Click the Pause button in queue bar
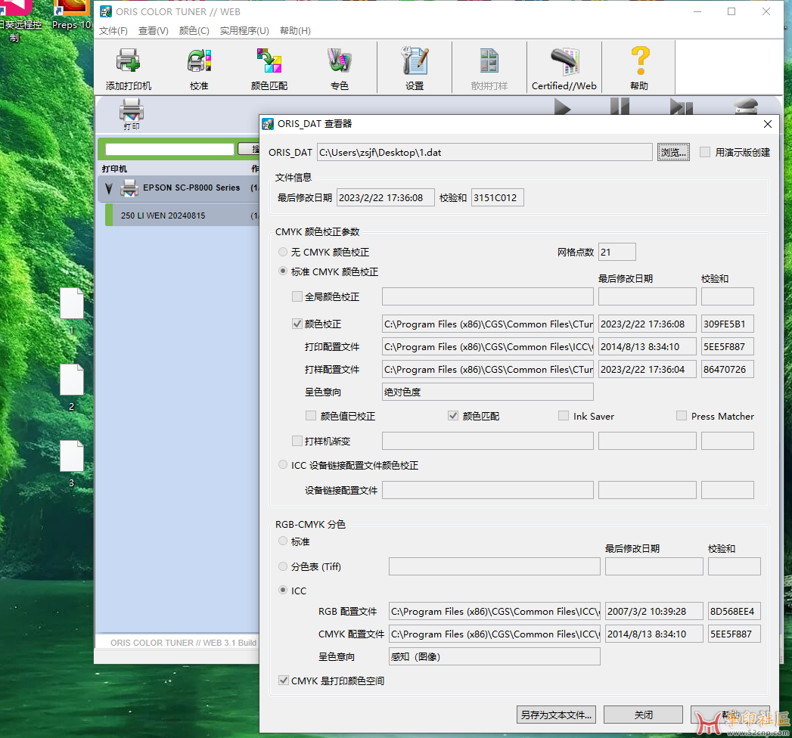This screenshot has height=738, width=792. [x=620, y=107]
